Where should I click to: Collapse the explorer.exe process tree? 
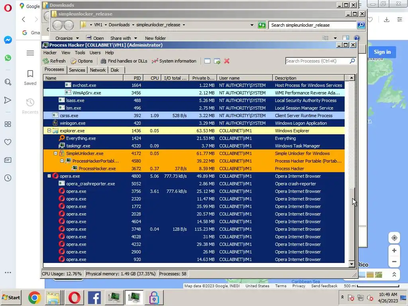pyautogui.click(x=49, y=131)
